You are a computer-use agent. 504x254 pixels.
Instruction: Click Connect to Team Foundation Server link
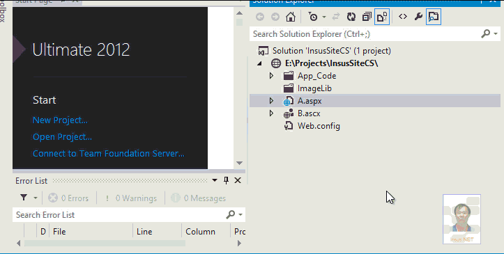tap(109, 153)
